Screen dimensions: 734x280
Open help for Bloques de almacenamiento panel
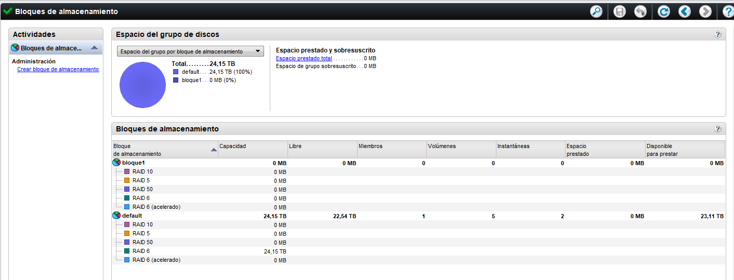(718, 129)
